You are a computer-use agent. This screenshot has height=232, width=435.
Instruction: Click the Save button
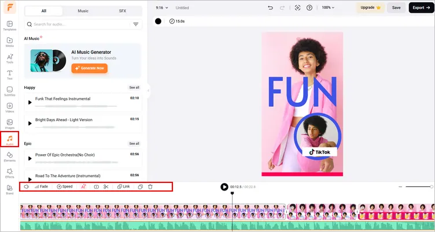click(396, 8)
